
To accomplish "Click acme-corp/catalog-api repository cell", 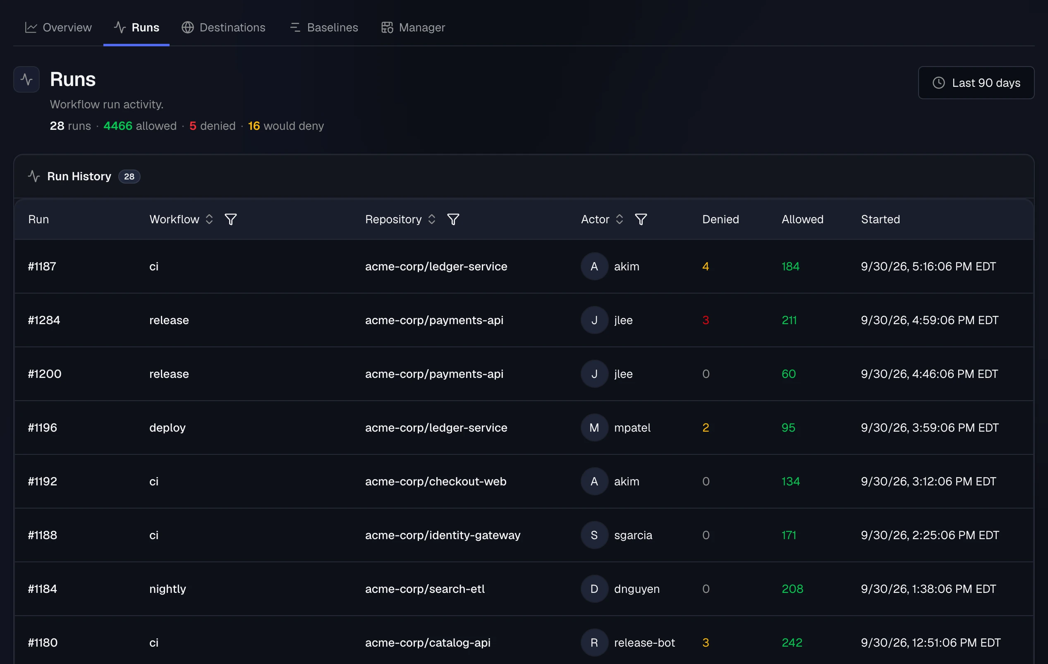I will click(428, 643).
